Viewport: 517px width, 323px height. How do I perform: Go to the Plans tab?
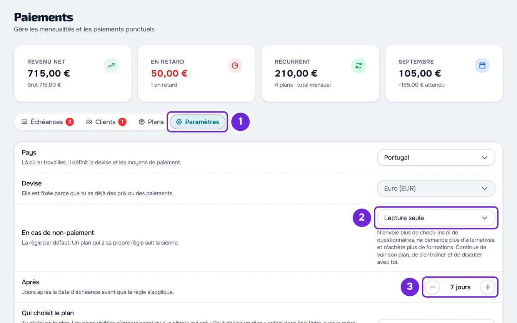coord(151,122)
